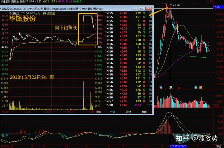Select tick row 14:56 46.50 161 S
Image resolution: width=224 pixels, height=148 pixels.
click(128, 79)
